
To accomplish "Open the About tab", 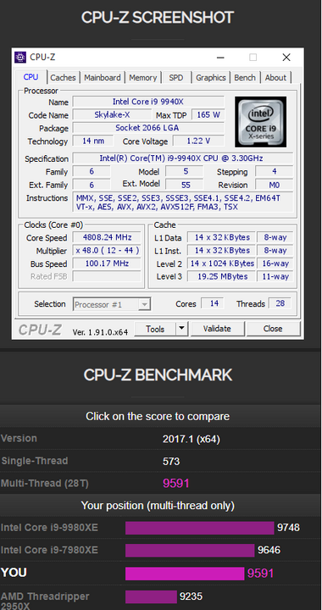I will coord(275,77).
